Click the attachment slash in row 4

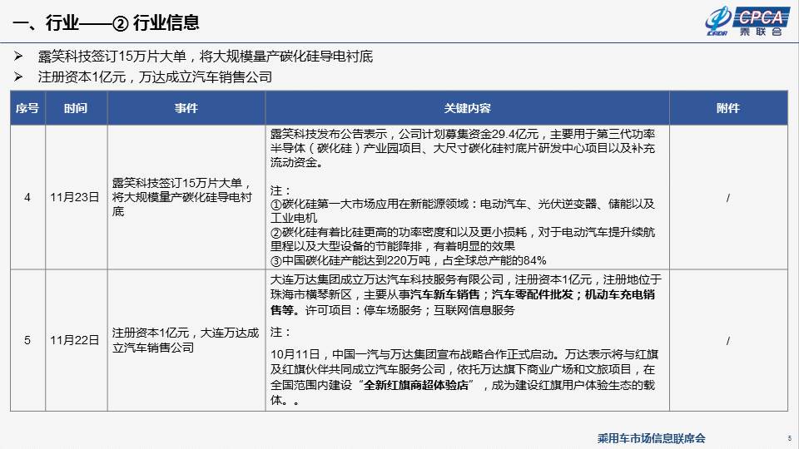point(728,198)
